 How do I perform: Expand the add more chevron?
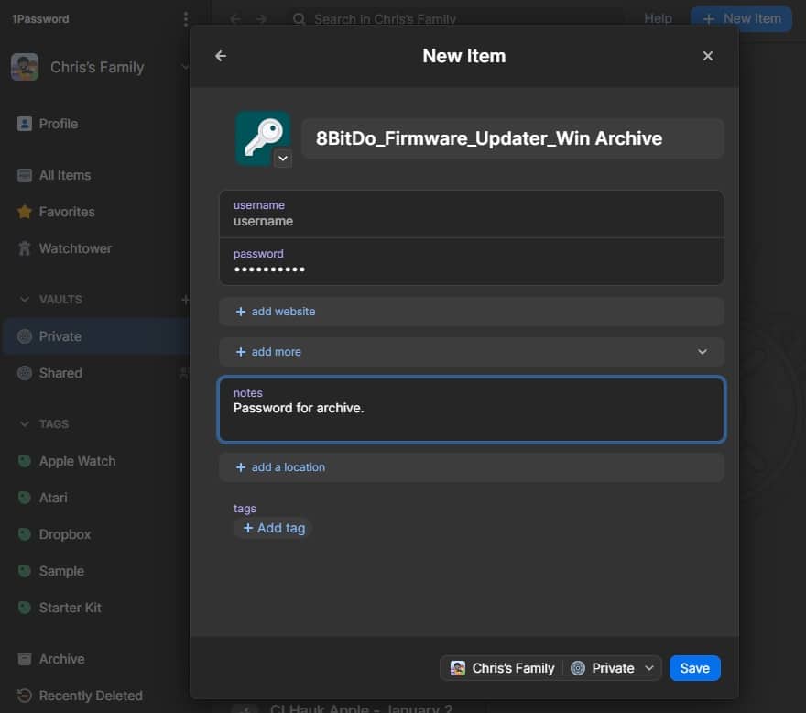coord(703,352)
